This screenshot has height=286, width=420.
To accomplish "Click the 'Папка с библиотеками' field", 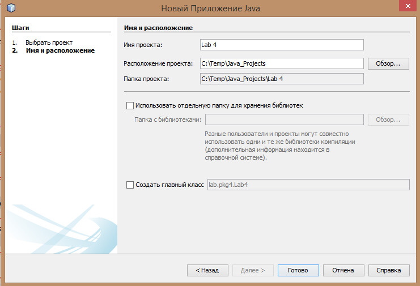I will click(x=284, y=119).
